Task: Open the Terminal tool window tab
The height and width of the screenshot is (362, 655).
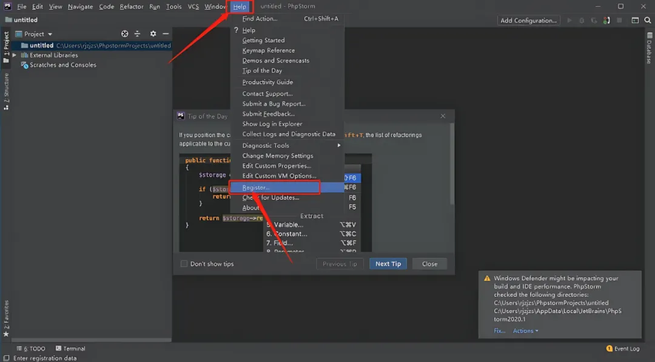Action: click(70, 349)
